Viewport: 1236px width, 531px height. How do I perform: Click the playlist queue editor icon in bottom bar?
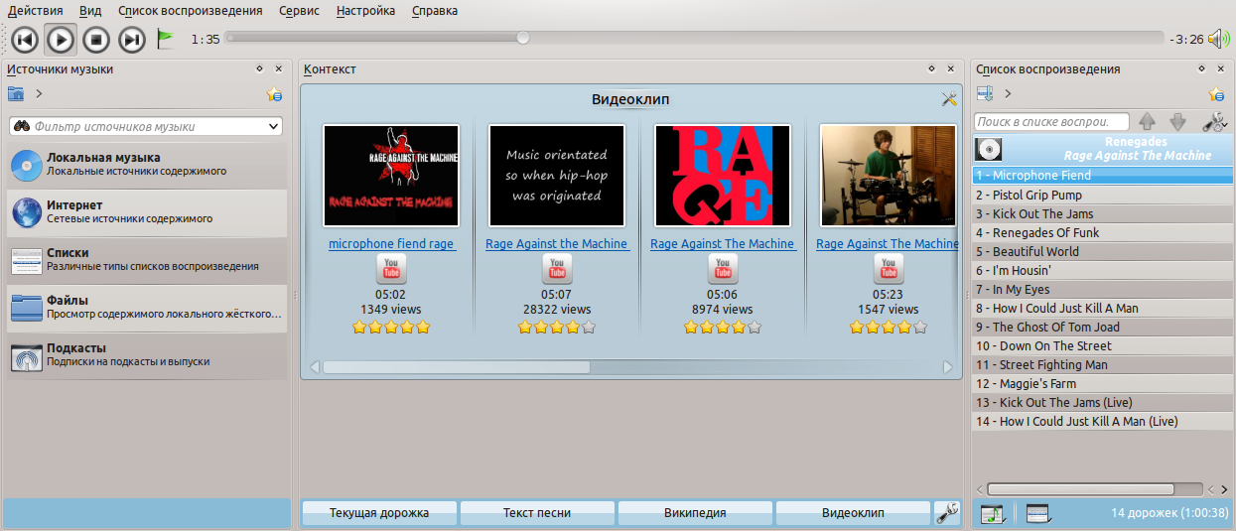pos(1037,513)
